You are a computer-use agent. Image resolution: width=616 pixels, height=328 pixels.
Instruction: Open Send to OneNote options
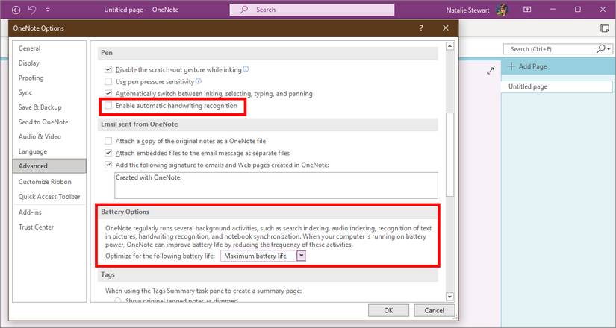pyautogui.click(x=49, y=122)
